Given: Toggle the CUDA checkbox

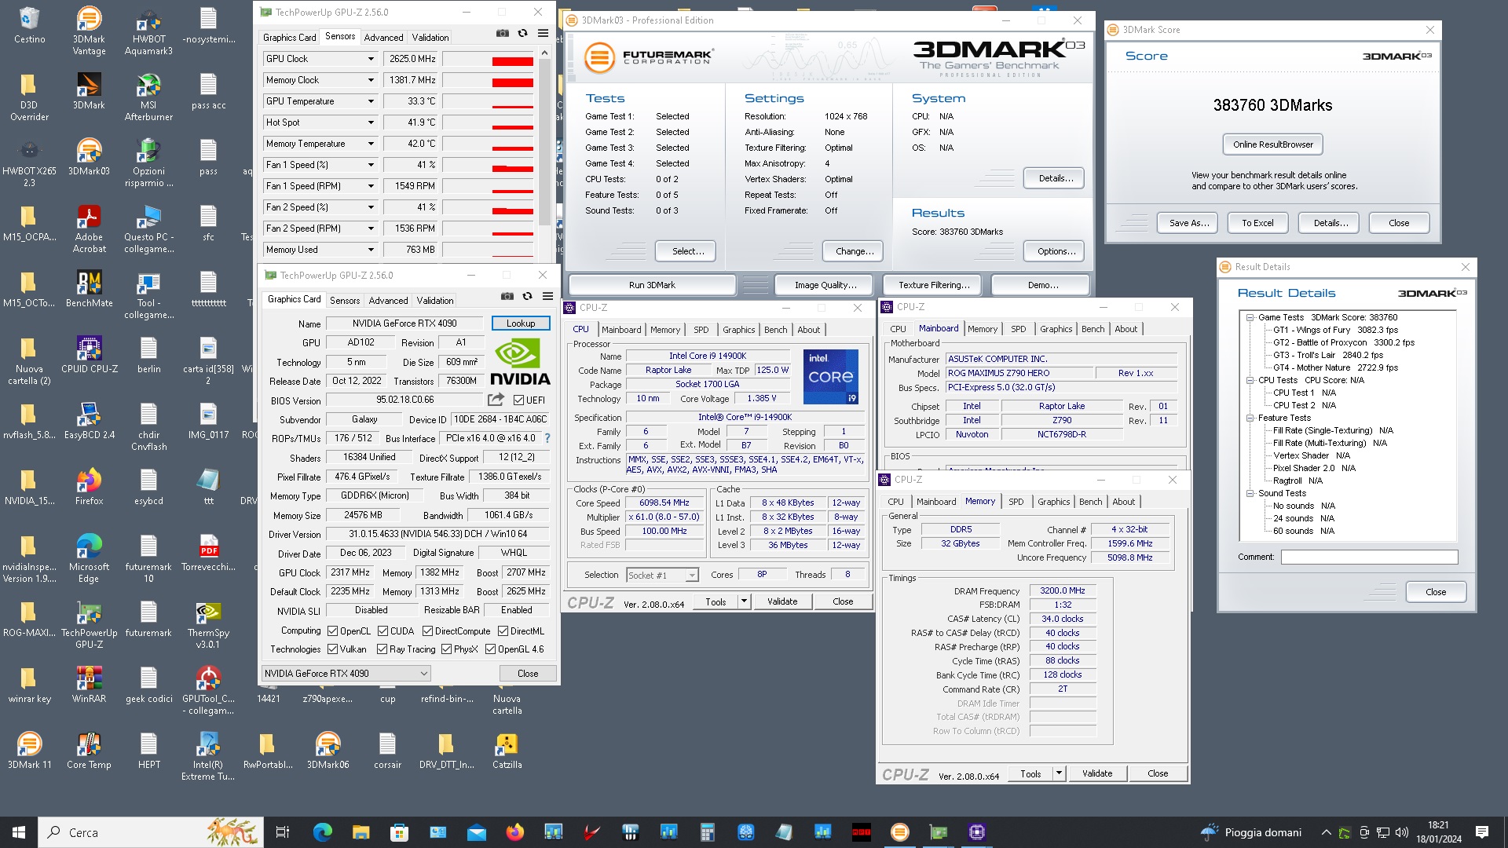Looking at the screenshot, I should tap(383, 631).
